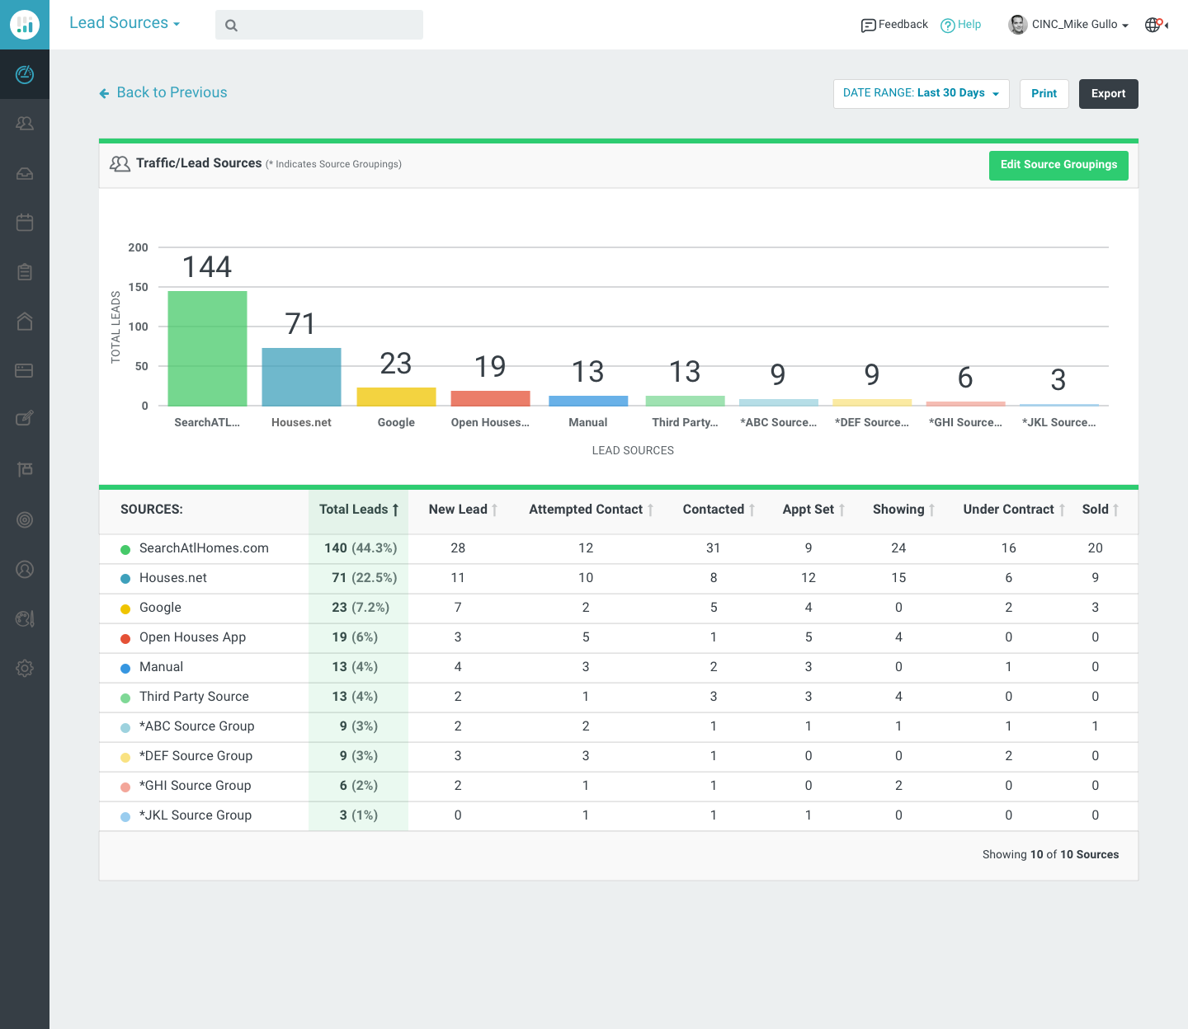Open the settings gear sidebar icon
This screenshot has width=1188, height=1029.
[x=25, y=668]
